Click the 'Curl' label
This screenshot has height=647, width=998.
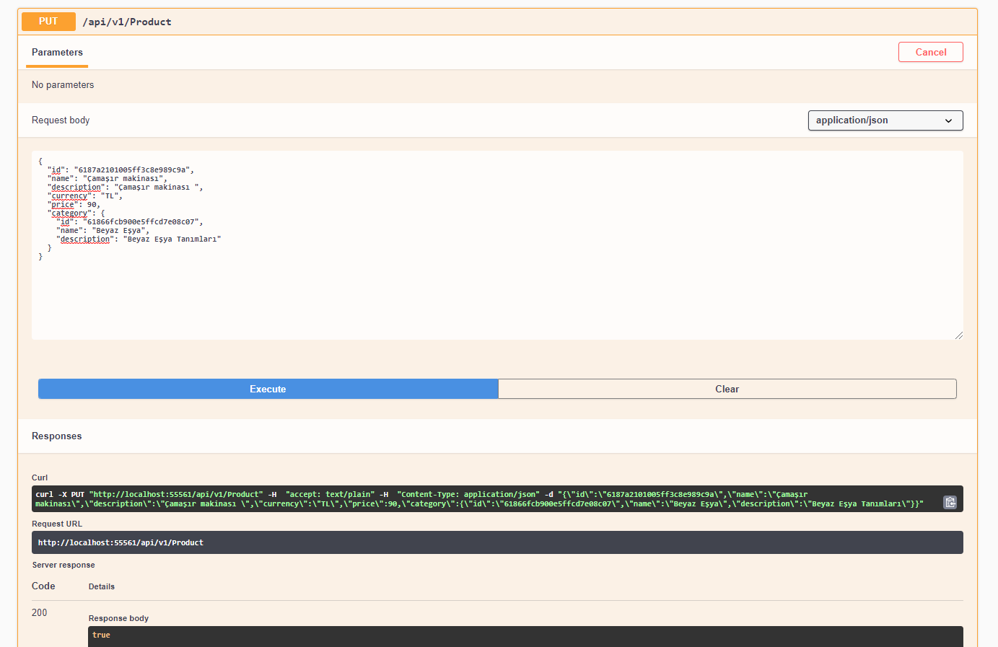point(40,477)
